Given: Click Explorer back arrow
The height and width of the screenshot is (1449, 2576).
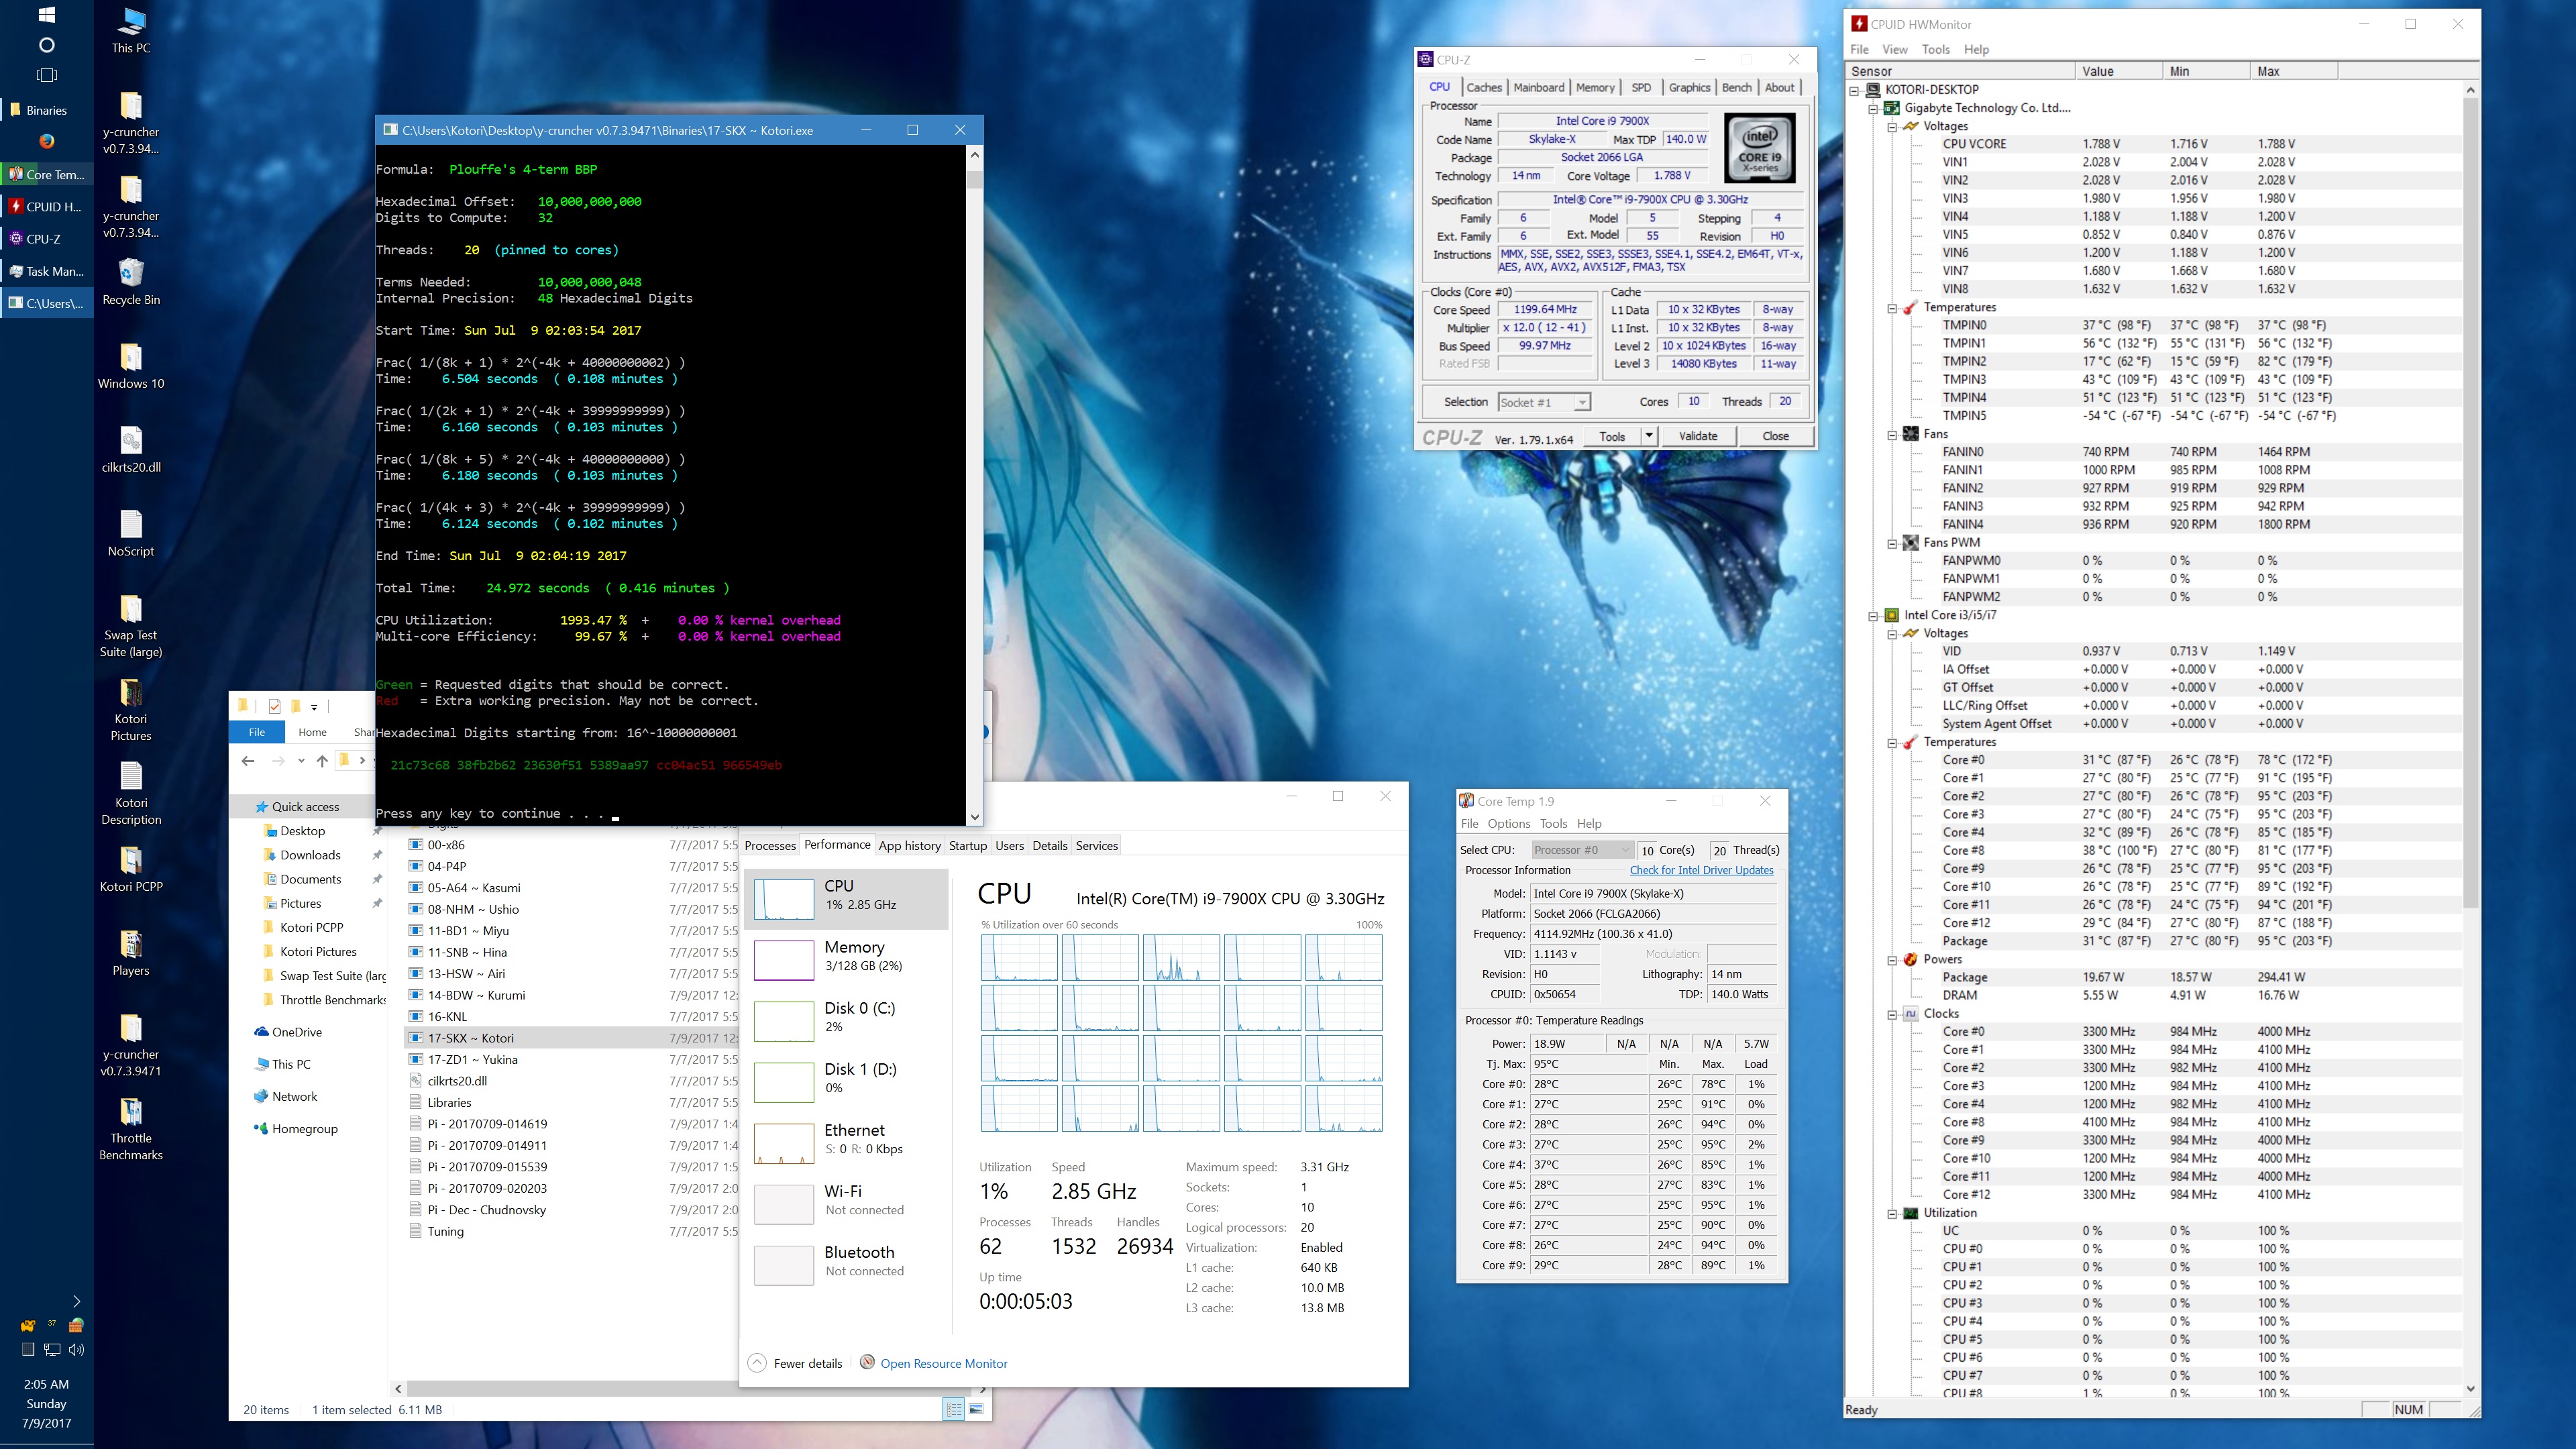Looking at the screenshot, I should (x=248, y=761).
